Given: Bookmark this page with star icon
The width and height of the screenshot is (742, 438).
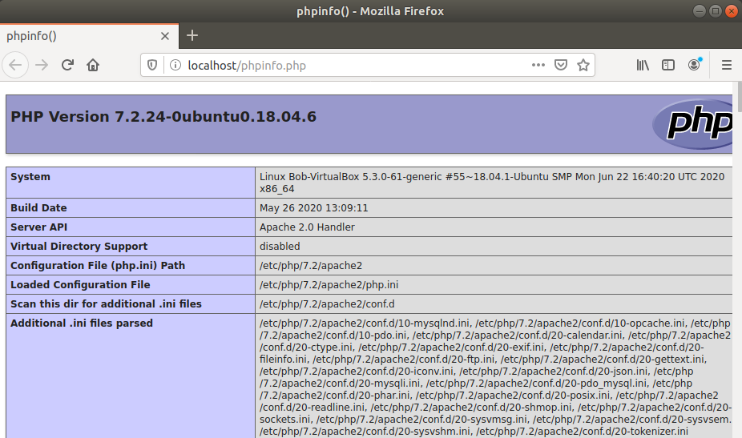Looking at the screenshot, I should pyautogui.click(x=583, y=65).
